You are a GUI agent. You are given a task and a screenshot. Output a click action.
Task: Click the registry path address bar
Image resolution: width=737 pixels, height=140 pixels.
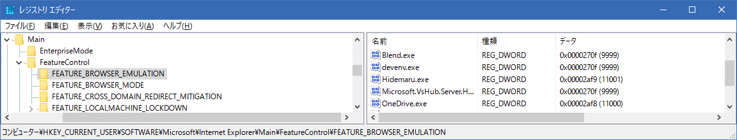(224, 132)
